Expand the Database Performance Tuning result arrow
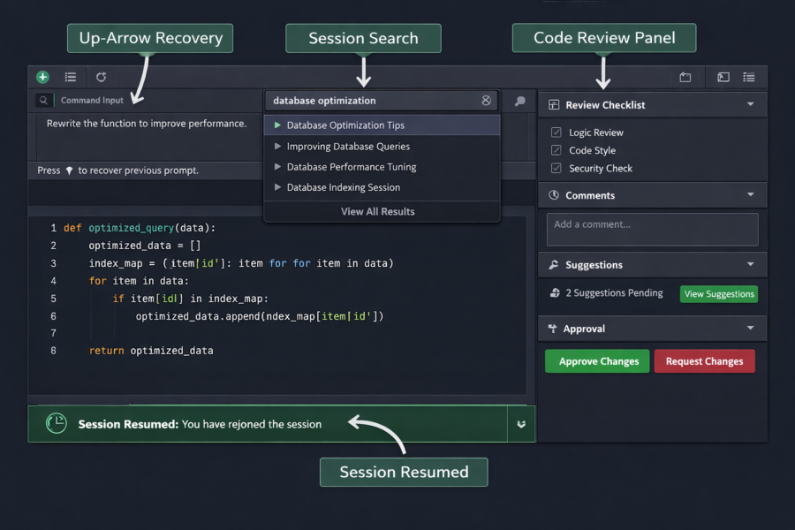The image size is (795, 530). tap(277, 166)
